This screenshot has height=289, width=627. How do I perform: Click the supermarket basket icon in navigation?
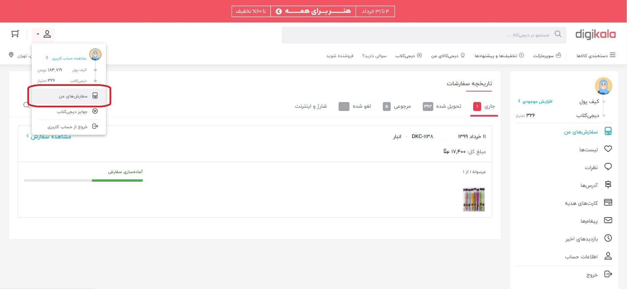558,55
